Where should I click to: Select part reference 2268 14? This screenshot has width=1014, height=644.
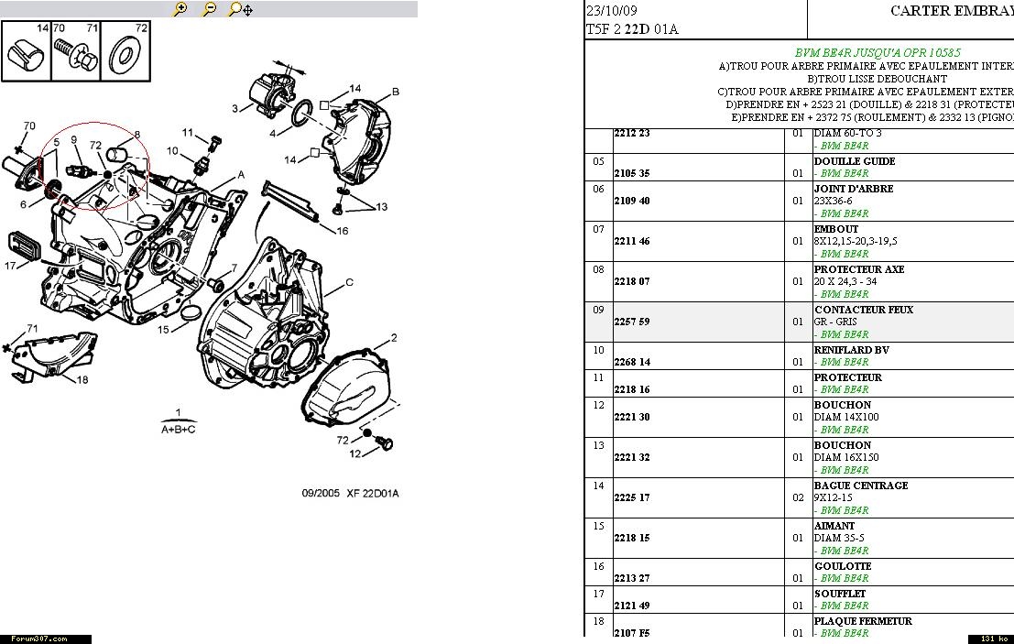[x=632, y=362]
